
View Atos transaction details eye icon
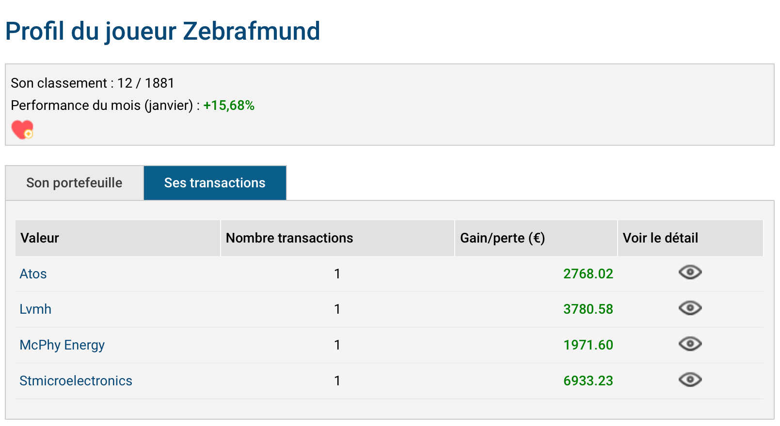[690, 273]
